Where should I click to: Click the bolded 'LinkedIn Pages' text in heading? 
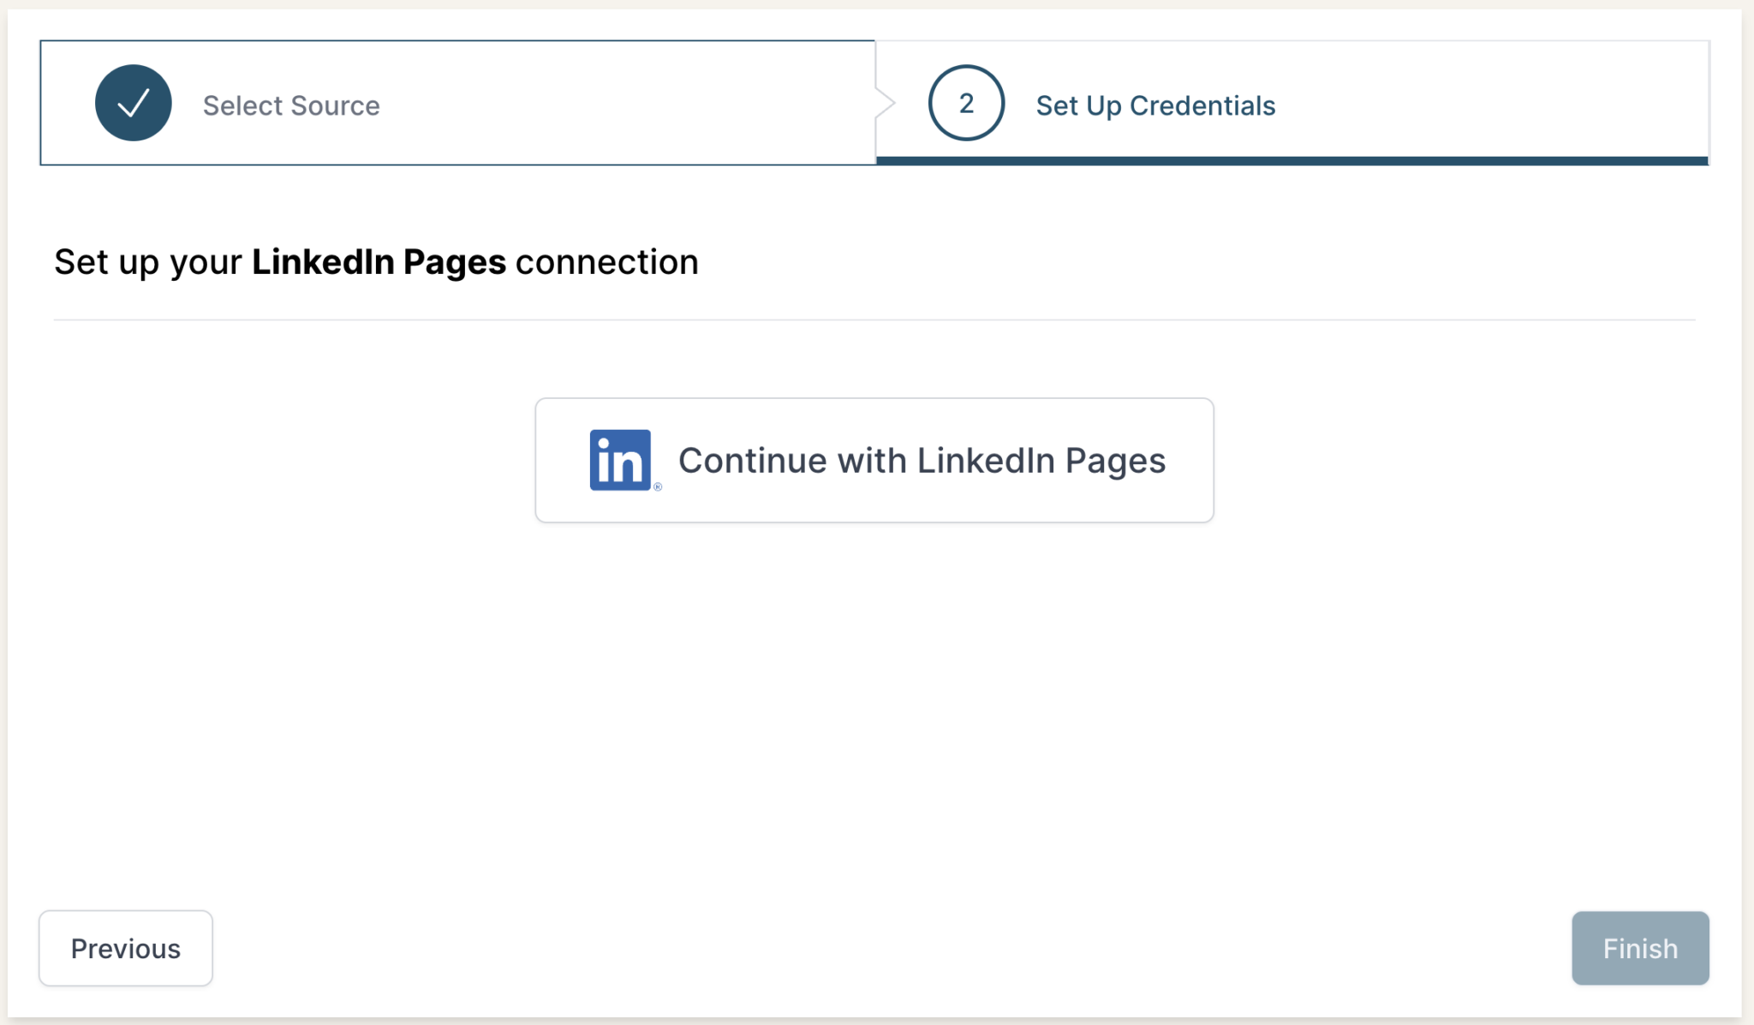click(x=378, y=261)
